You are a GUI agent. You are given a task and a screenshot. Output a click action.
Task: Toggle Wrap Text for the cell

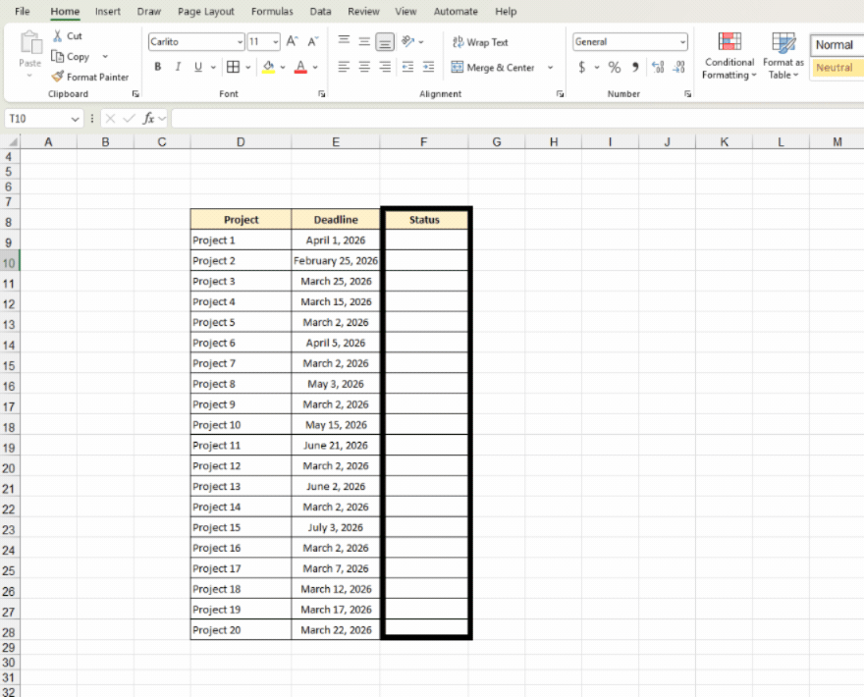480,42
